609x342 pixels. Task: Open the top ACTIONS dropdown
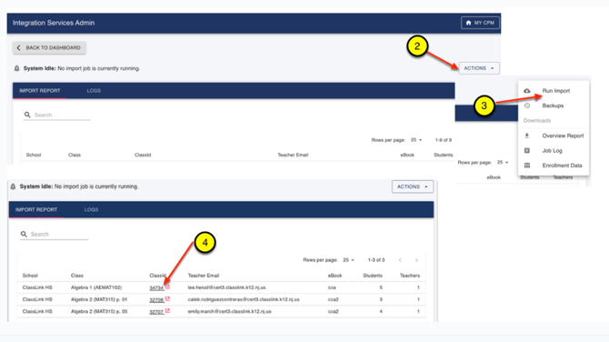(x=479, y=68)
